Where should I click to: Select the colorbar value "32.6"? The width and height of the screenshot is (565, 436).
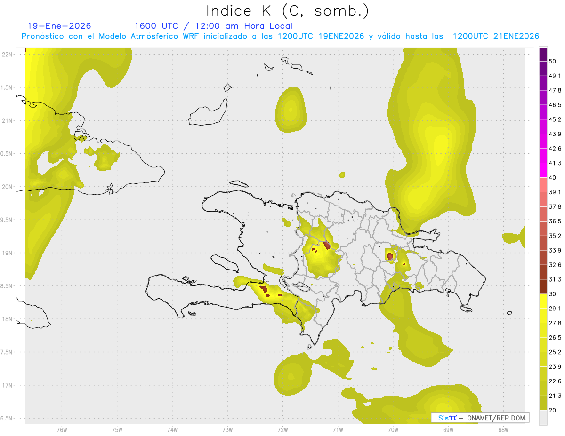pos(555,265)
